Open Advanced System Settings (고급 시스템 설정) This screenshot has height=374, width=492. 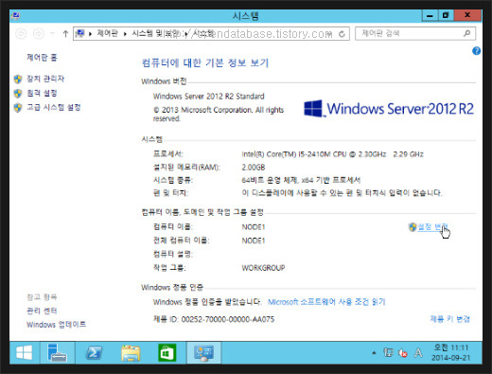pos(54,107)
